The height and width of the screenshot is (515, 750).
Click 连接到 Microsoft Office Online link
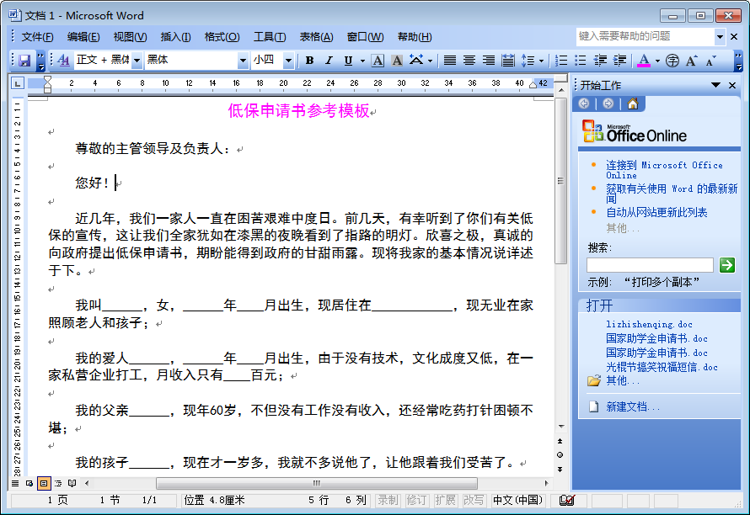point(664,170)
